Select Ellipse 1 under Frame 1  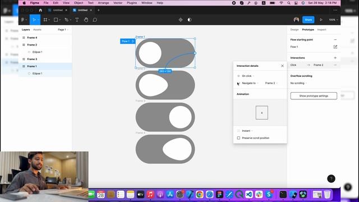pyautogui.click(x=45, y=74)
